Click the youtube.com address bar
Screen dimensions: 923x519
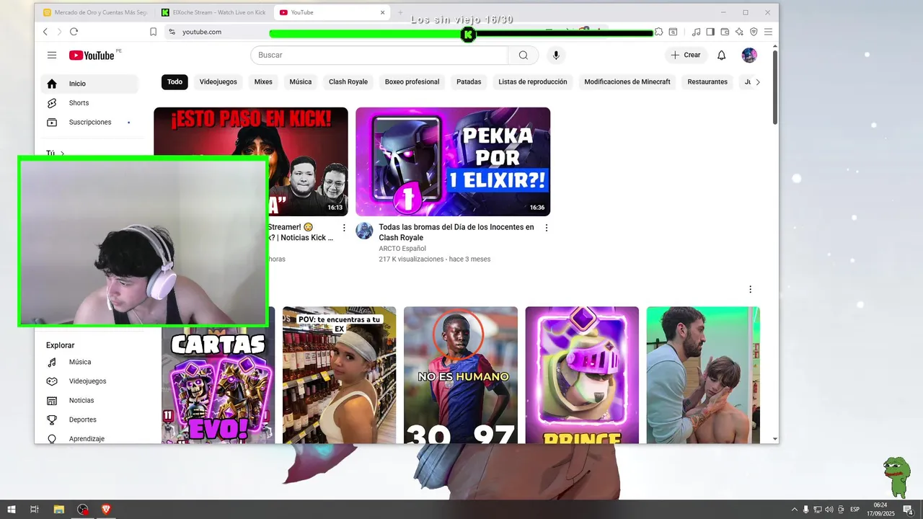[201, 32]
